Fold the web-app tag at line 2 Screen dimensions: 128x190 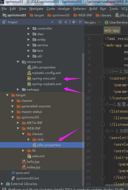tap(103, 45)
